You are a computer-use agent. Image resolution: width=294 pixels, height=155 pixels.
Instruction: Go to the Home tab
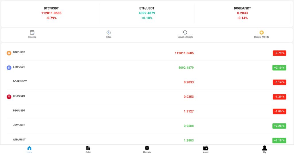coord(30,149)
